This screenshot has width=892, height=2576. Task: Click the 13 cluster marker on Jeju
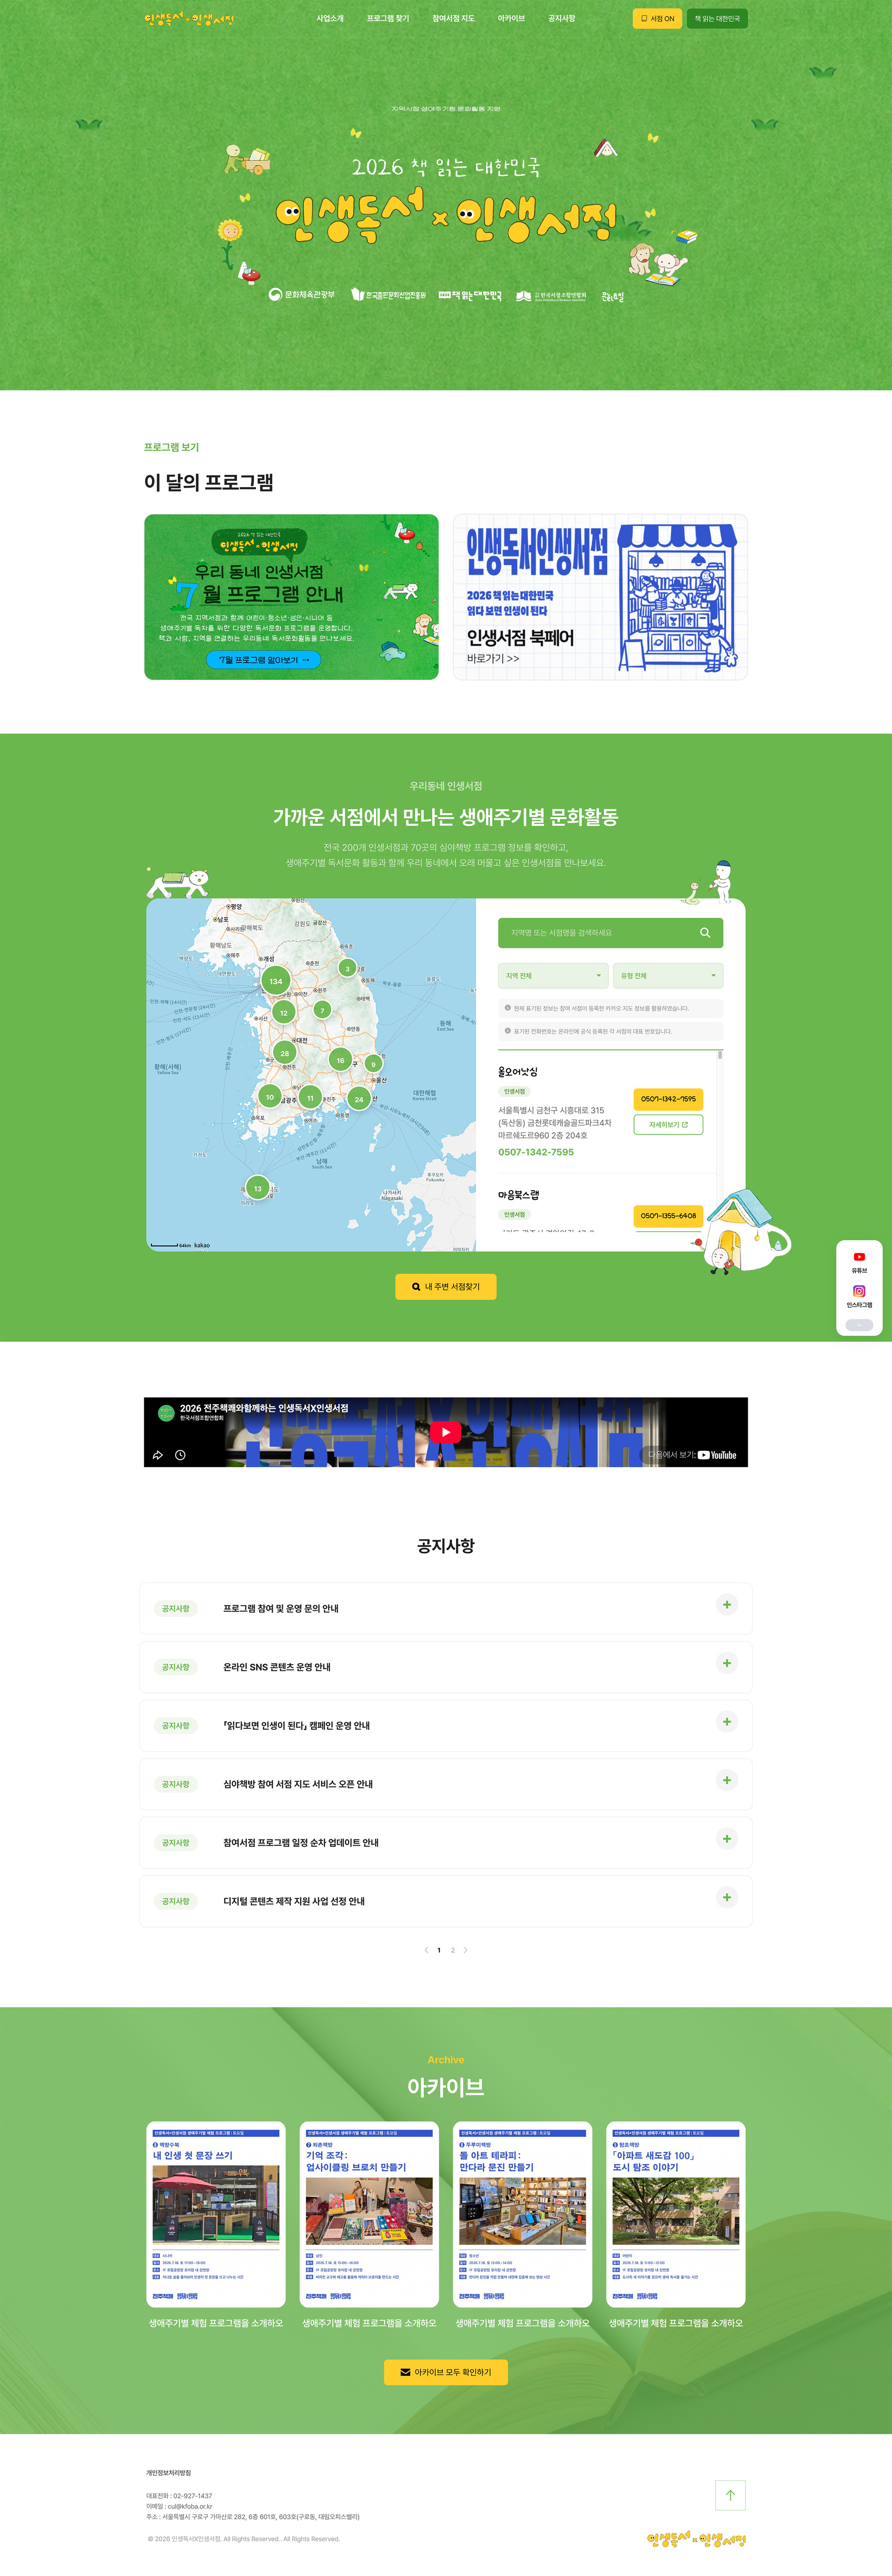(258, 1188)
